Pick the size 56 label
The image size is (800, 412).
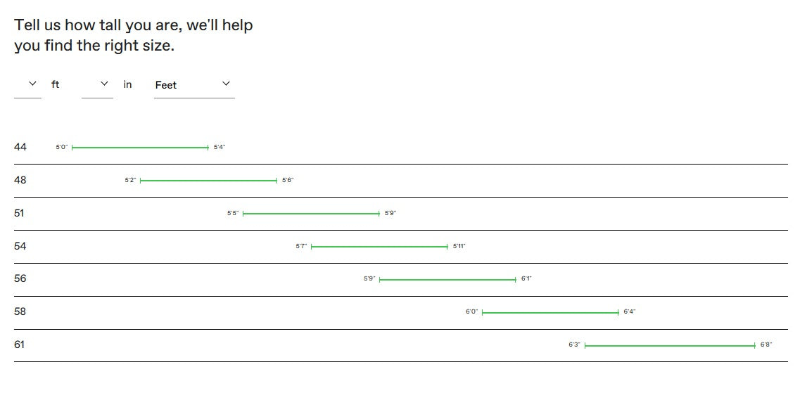point(20,278)
